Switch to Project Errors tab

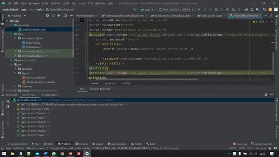point(50,95)
